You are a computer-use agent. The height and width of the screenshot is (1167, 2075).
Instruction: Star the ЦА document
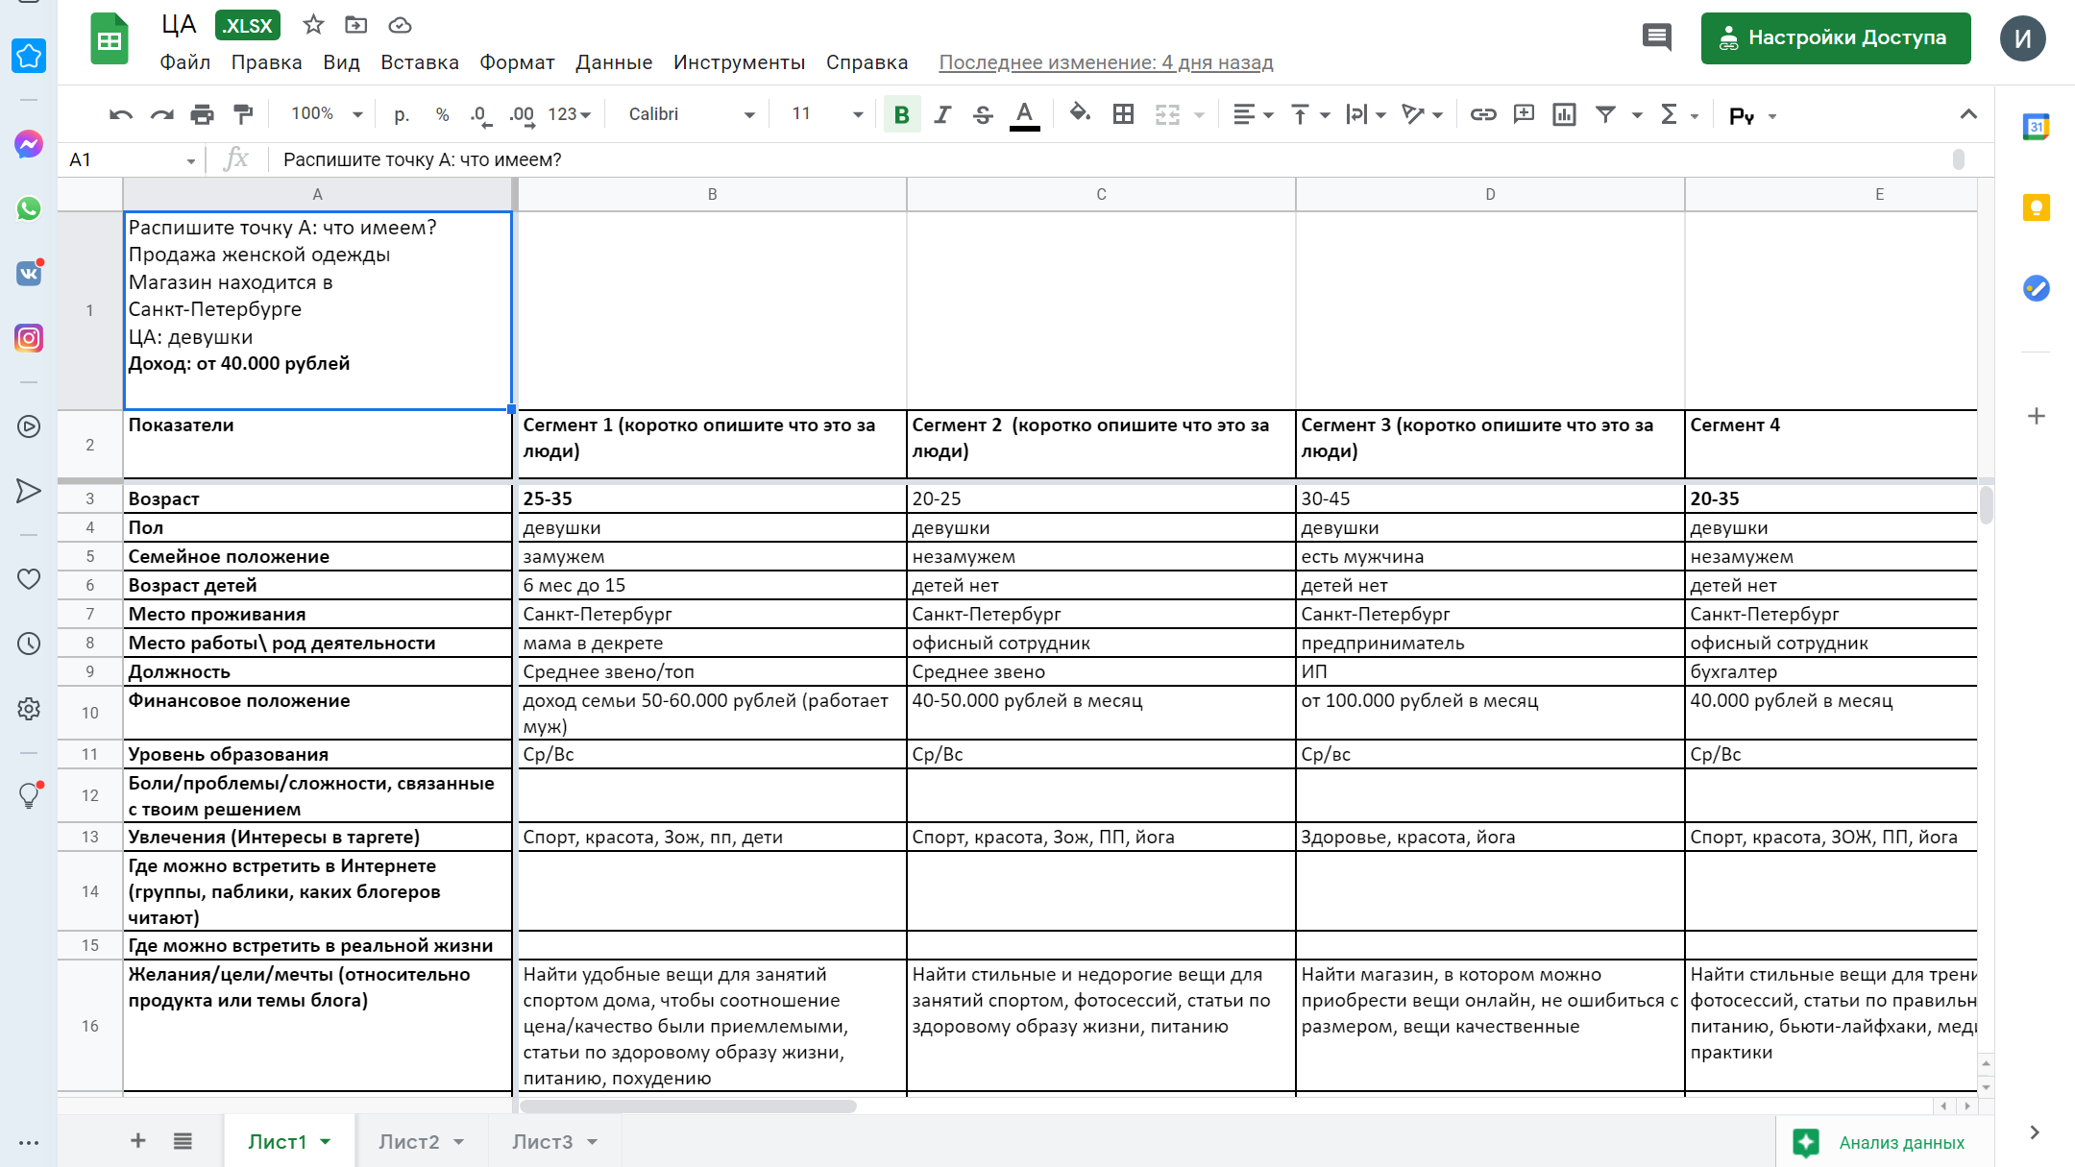(313, 25)
